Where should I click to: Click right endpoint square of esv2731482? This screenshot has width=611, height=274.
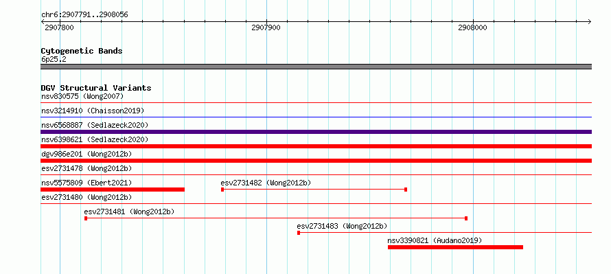406,190
